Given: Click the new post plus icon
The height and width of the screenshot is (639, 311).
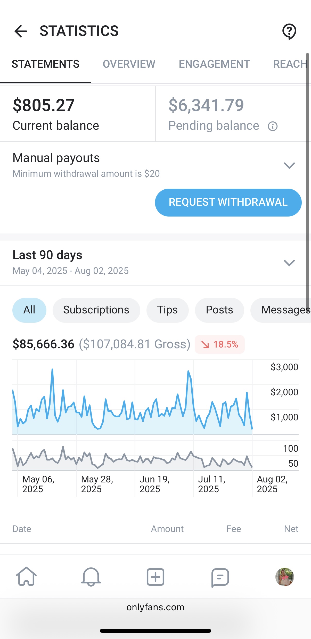Looking at the screenshot, I should click(x=155, y=577).
